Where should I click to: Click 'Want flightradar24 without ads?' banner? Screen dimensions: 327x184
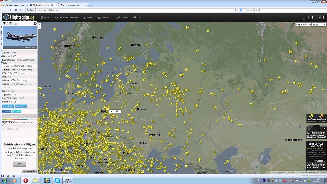(x=316, y=166)
